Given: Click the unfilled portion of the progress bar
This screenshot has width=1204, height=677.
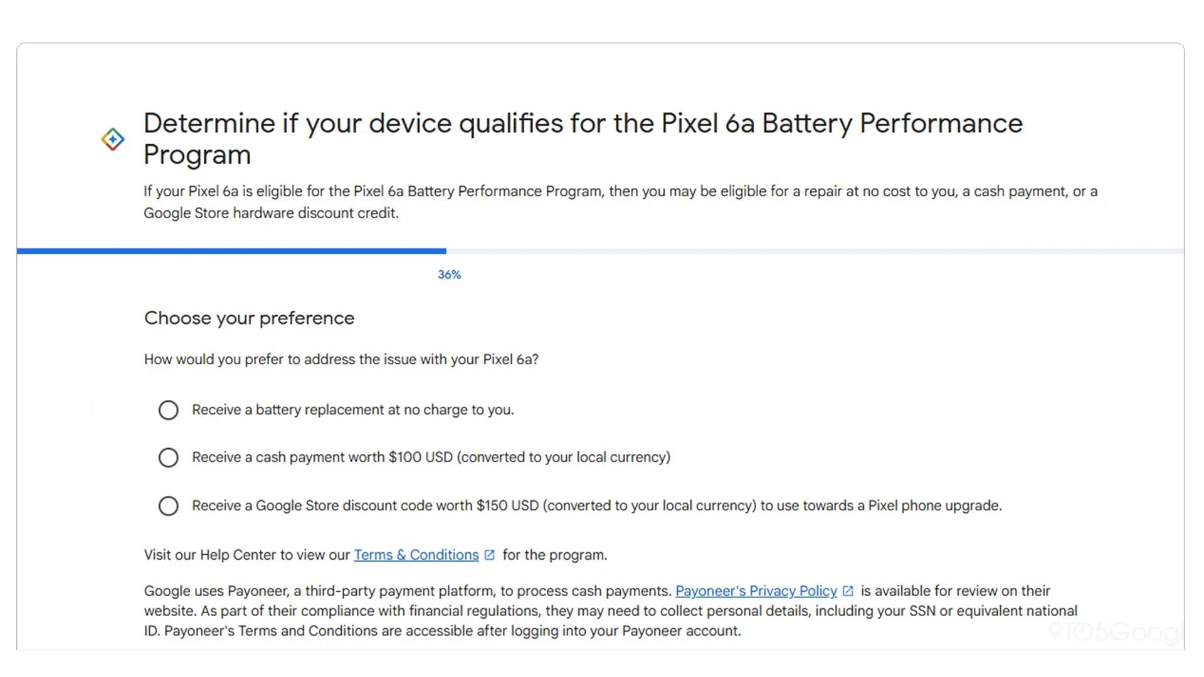Looking at the screenshot, I should coord(815,251).
